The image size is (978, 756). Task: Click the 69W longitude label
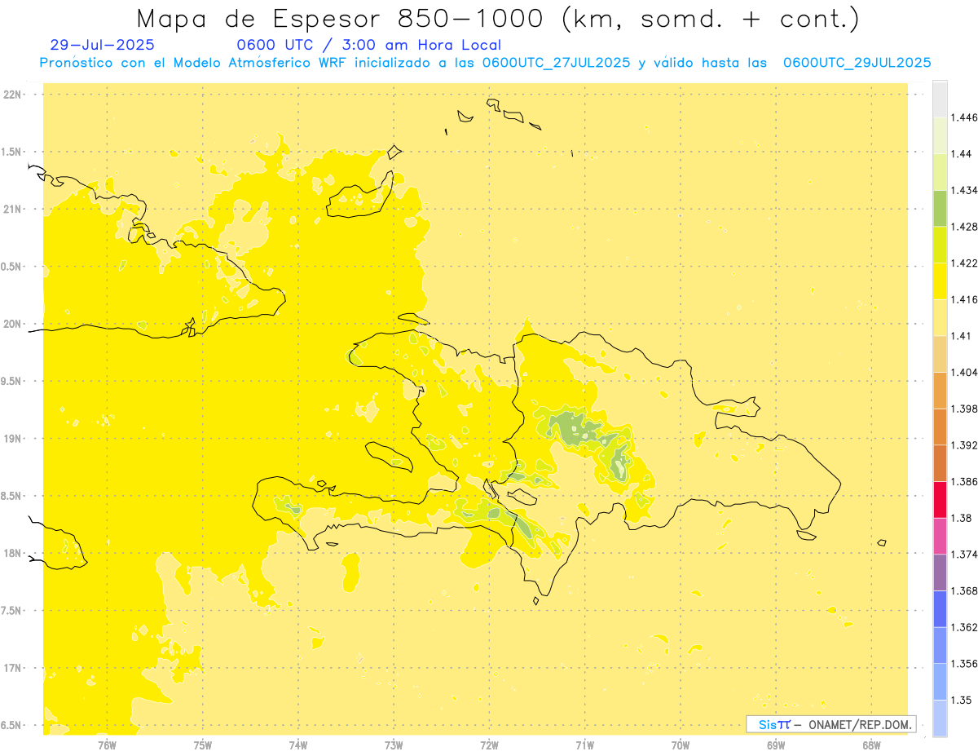point(776,745)
